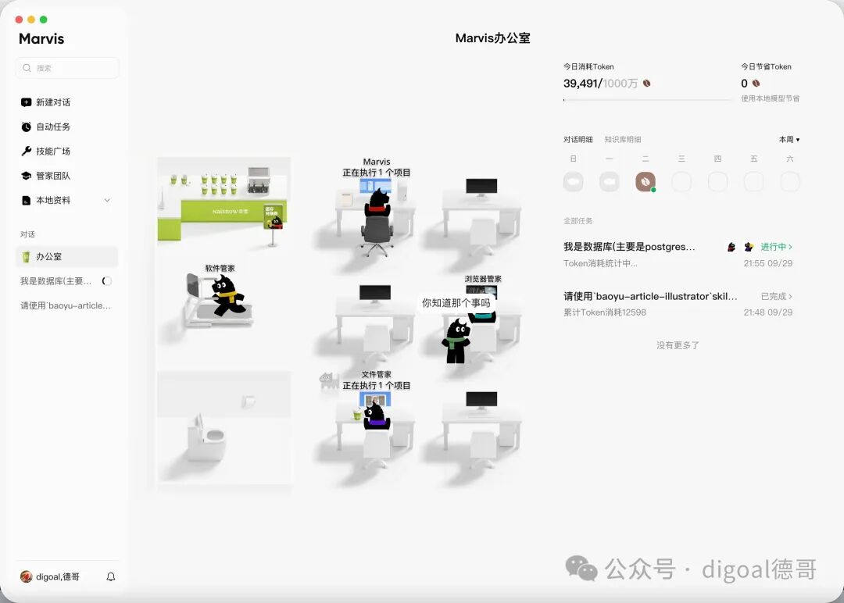Select the Saturday (六) day circle
Image resolution: width=844 pixels, height=603 pixels.
point(789,182)
